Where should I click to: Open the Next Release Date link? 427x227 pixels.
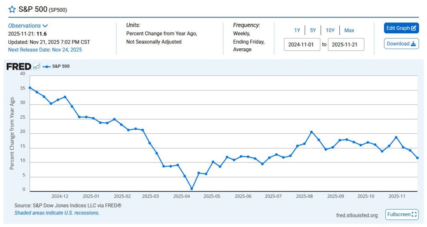coord(45,50)
